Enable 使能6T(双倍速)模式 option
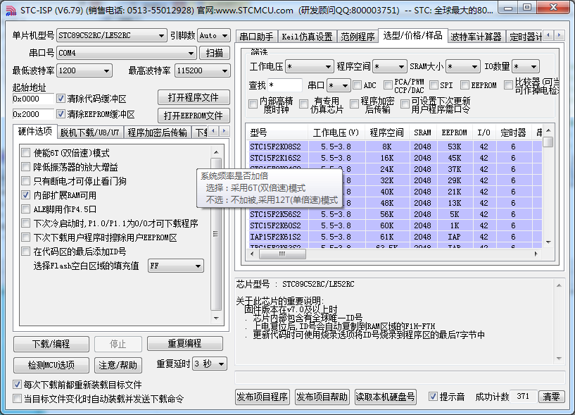 click(x=25, y=152)
